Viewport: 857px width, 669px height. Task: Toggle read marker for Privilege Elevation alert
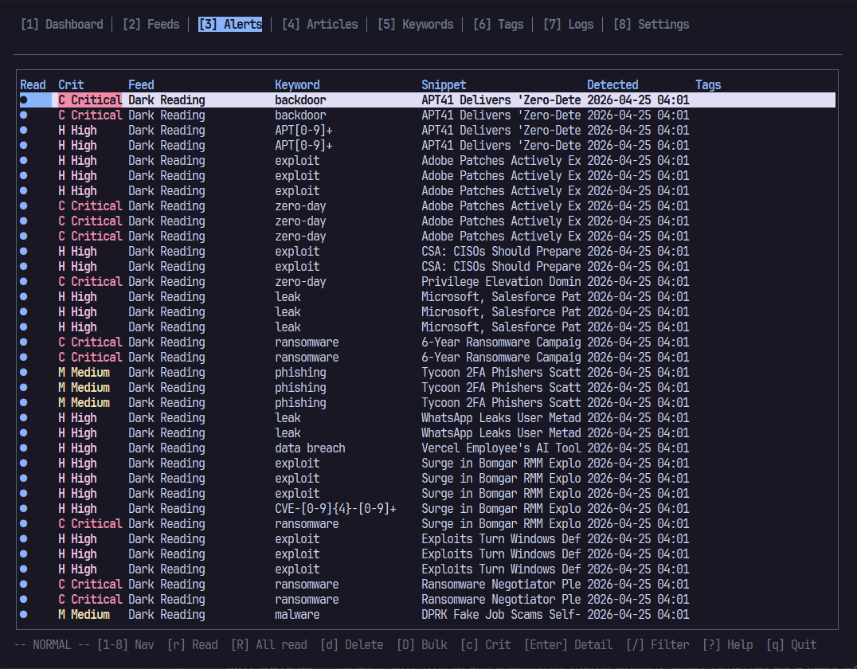(x=23, y=281)
